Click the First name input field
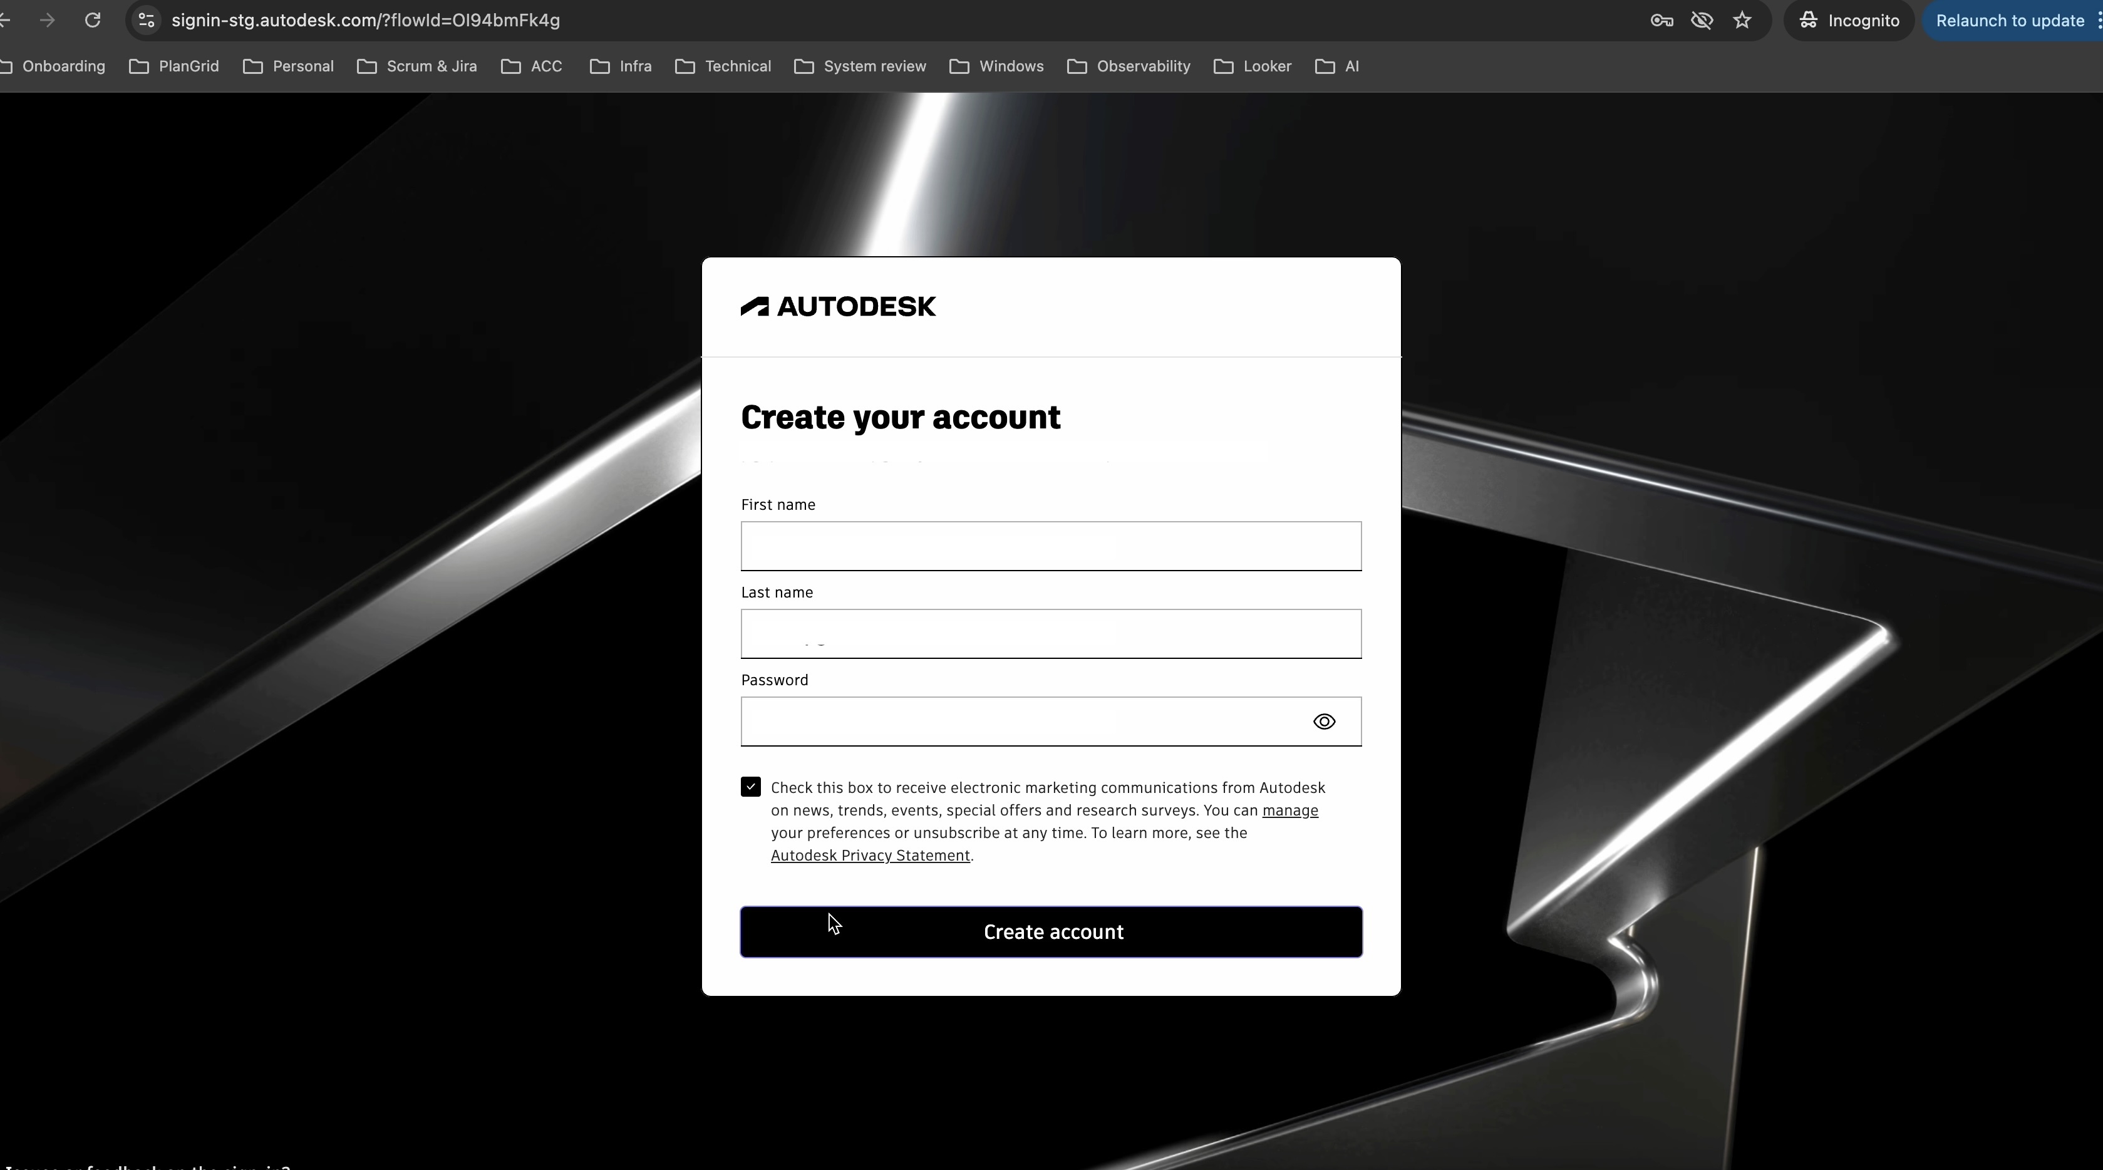This screenshot has width=2103, height=1170. (x=1050, y=546)
